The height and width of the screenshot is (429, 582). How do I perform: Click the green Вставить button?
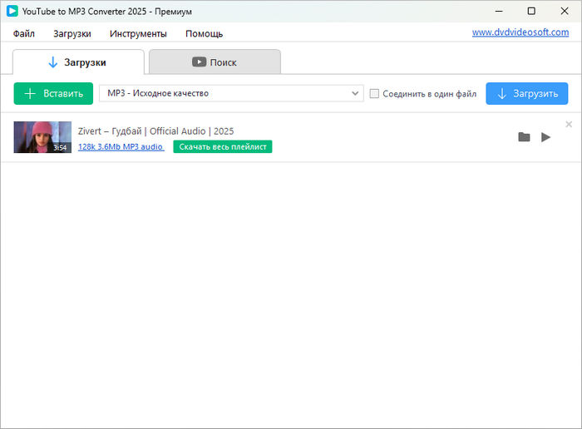coord(53,93)
